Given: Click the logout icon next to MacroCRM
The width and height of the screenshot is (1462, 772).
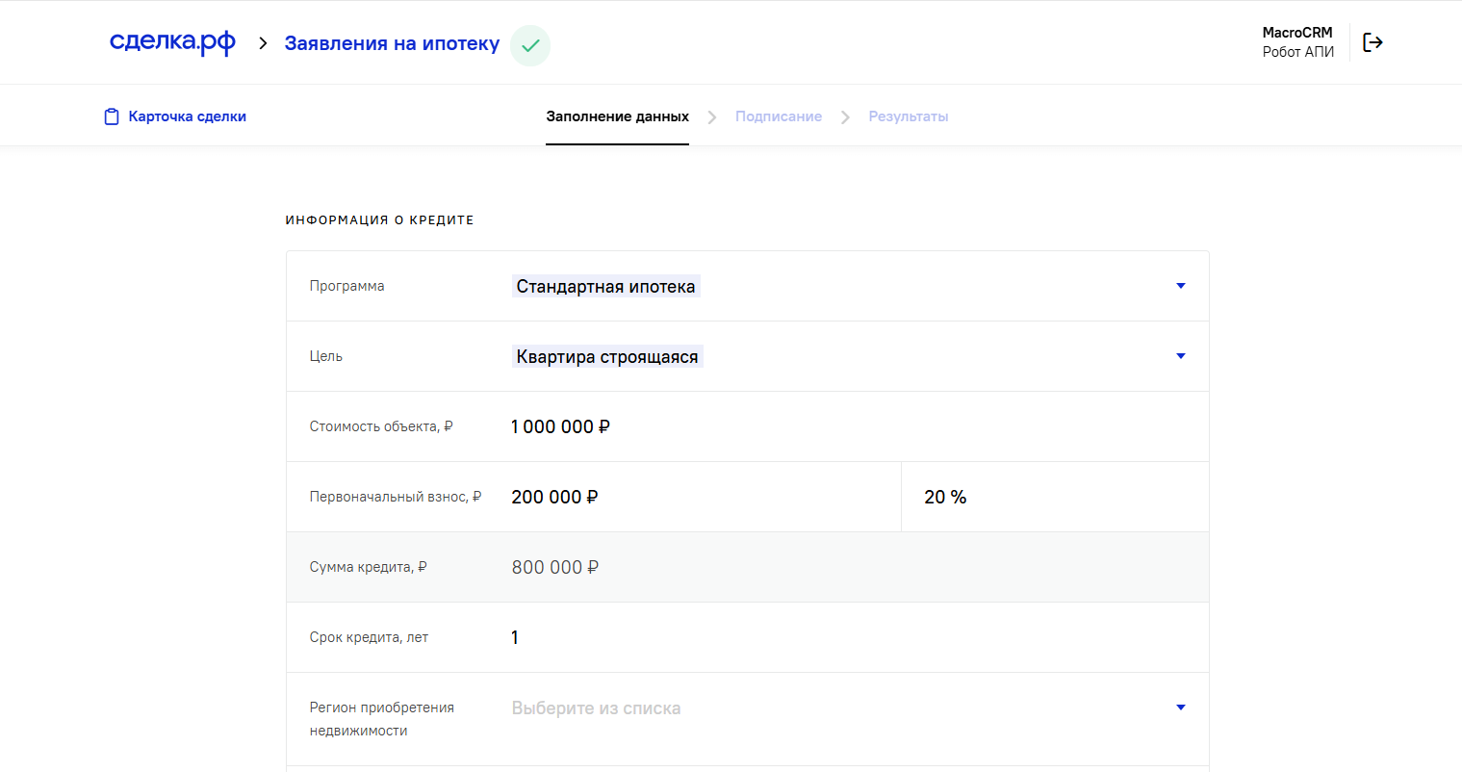Looking at the screenshot, I should point(1372,42).
